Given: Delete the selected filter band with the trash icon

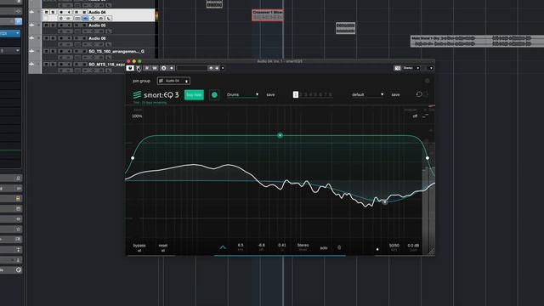Looking at the screenshot, I should tap(339, 247).
